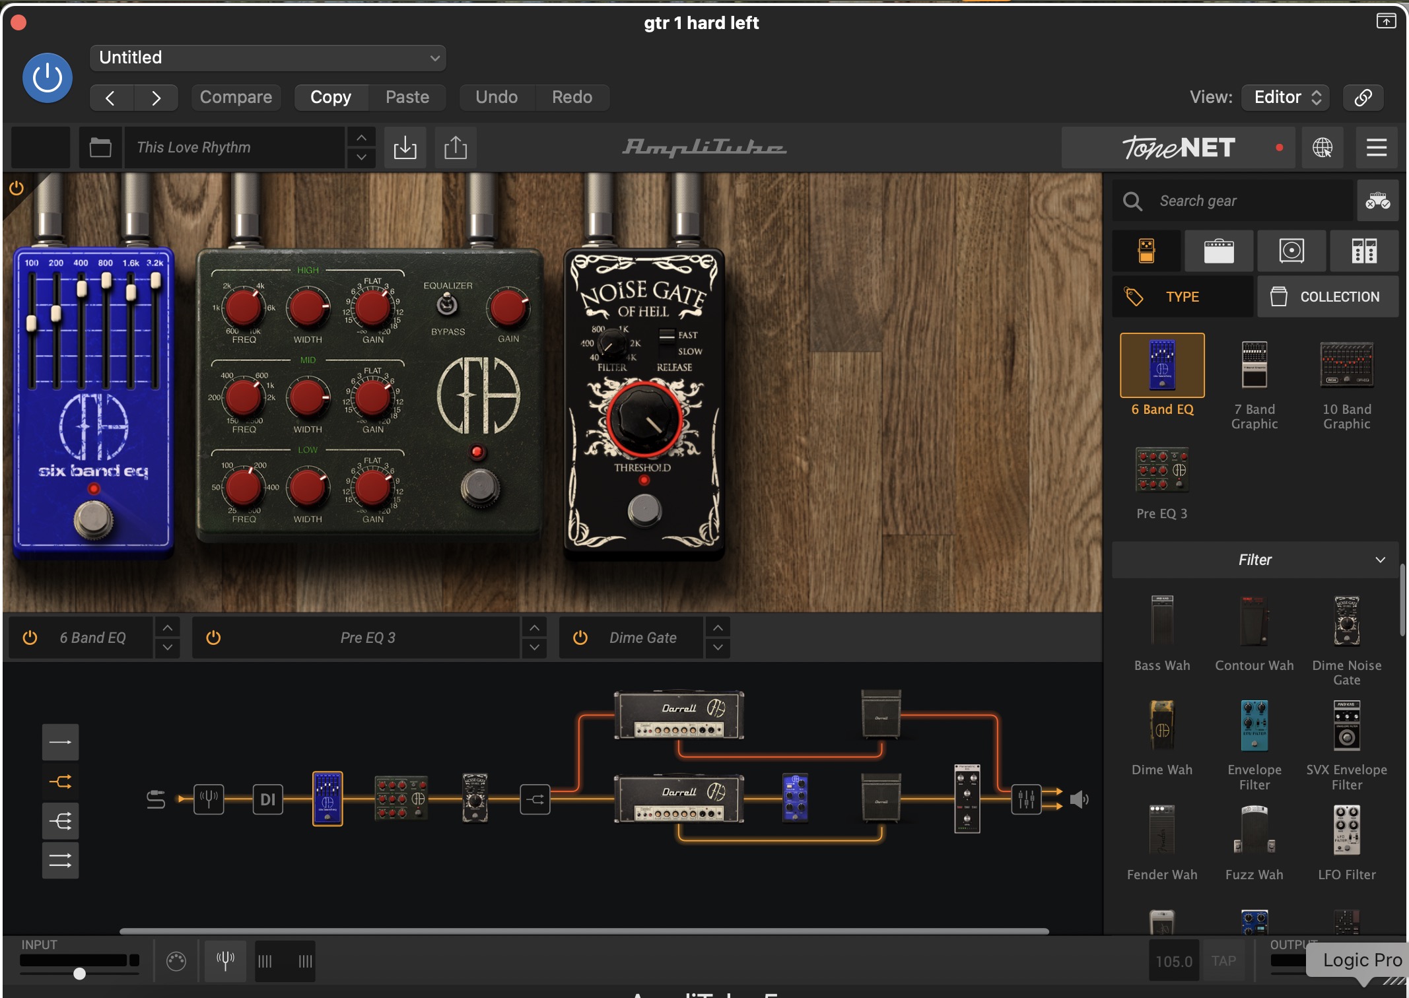1409x998 pixels.
Task: Collapse the Filter section
Action: point(1255,560)
